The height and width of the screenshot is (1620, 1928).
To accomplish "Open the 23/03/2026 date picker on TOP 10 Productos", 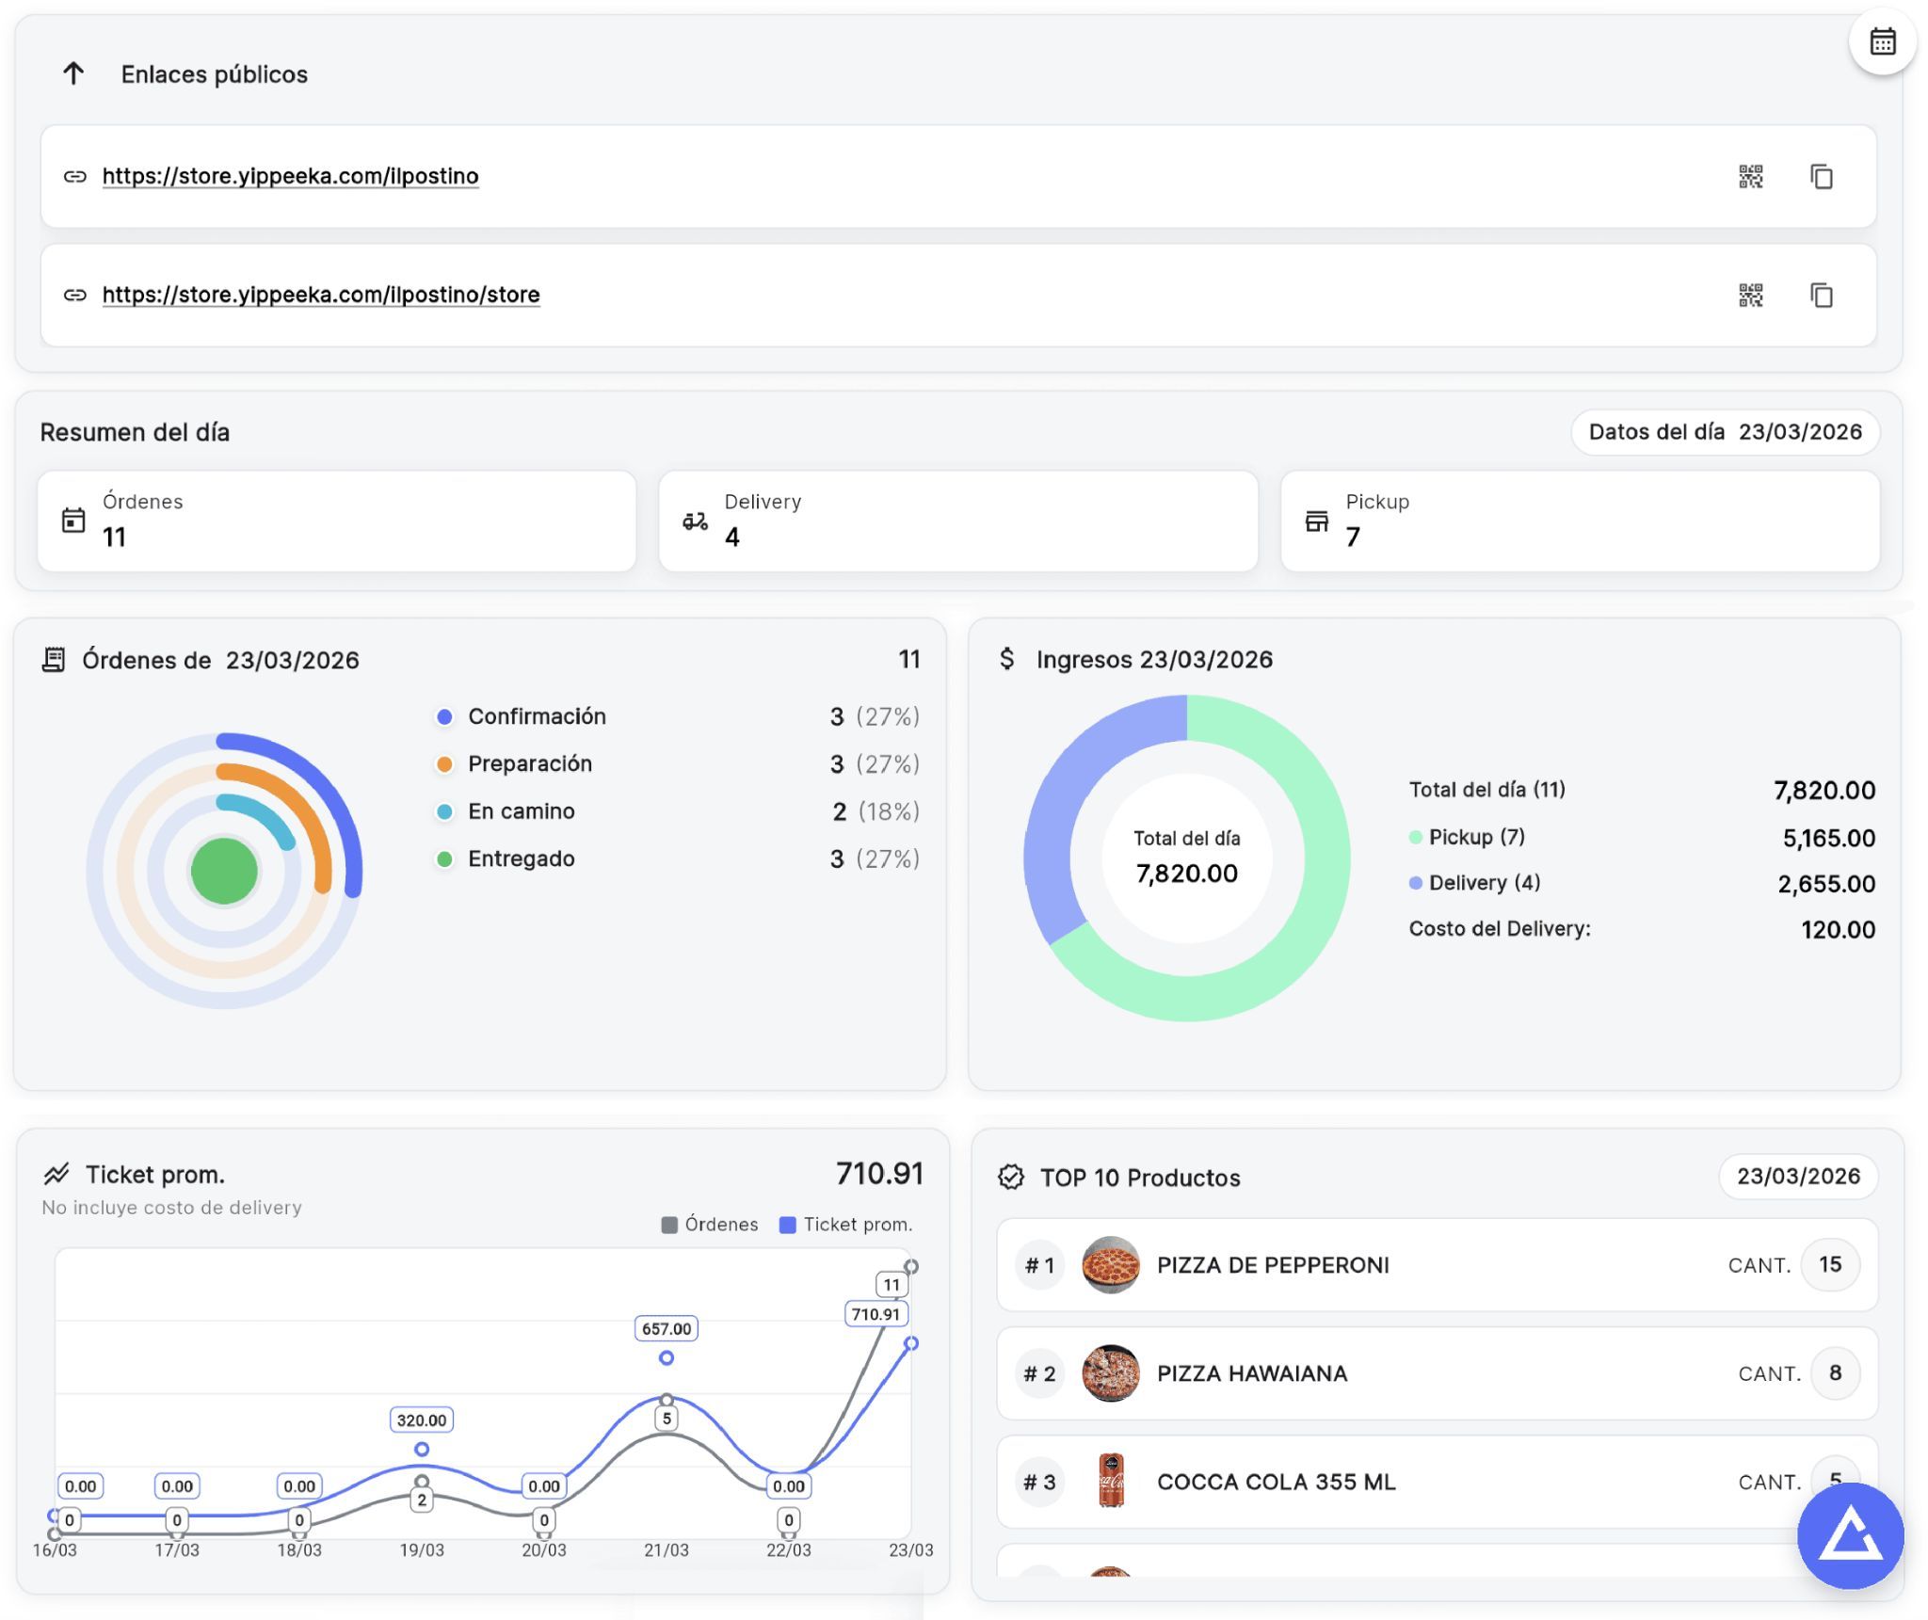I will tap(1797, 1176).
